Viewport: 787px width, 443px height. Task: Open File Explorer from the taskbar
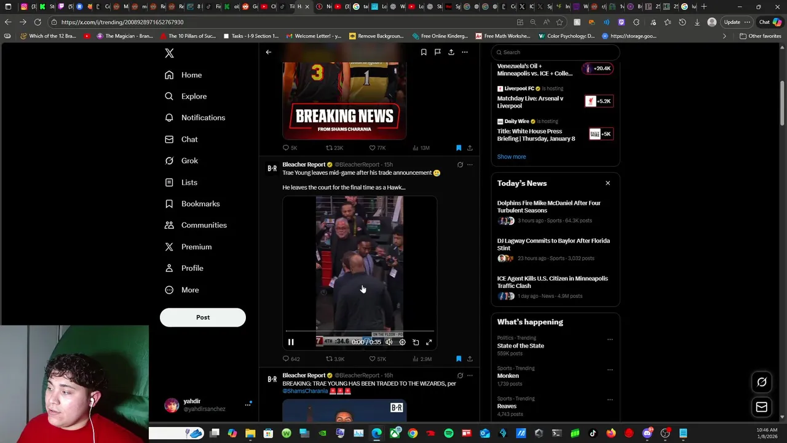250,433
